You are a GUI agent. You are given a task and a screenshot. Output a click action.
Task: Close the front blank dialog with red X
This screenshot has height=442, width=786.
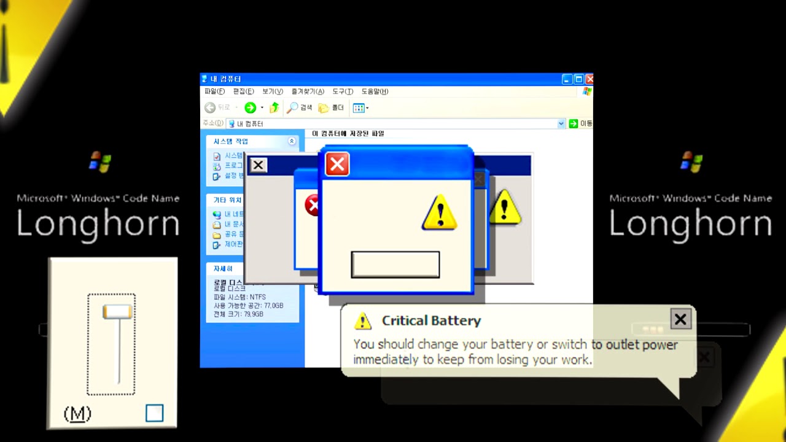pyautogui.click(x=337, y=164)
